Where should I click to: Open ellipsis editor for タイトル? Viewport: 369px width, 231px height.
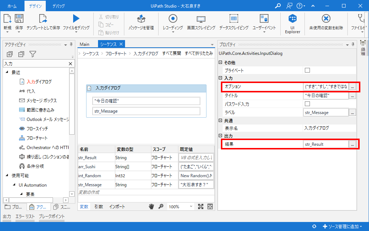coord(352,95)
